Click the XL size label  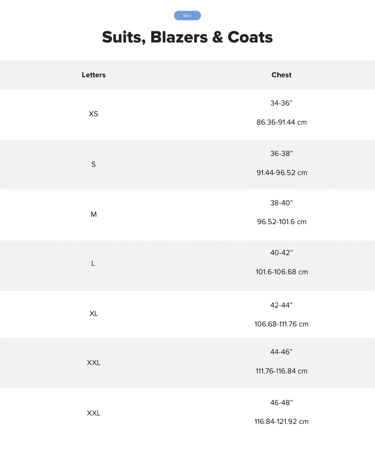[x=94, y=314]
